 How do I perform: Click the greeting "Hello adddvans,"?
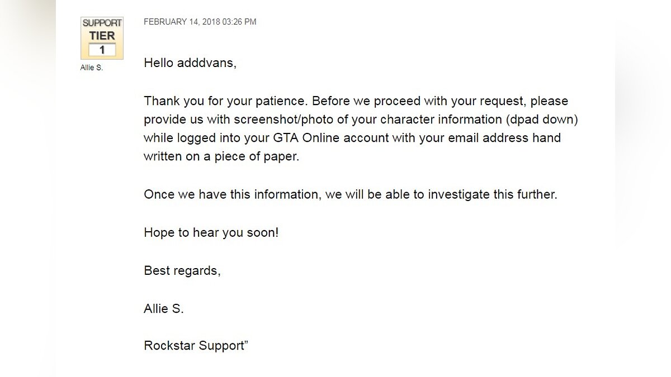pyautogui.click(x=190, y=63)
